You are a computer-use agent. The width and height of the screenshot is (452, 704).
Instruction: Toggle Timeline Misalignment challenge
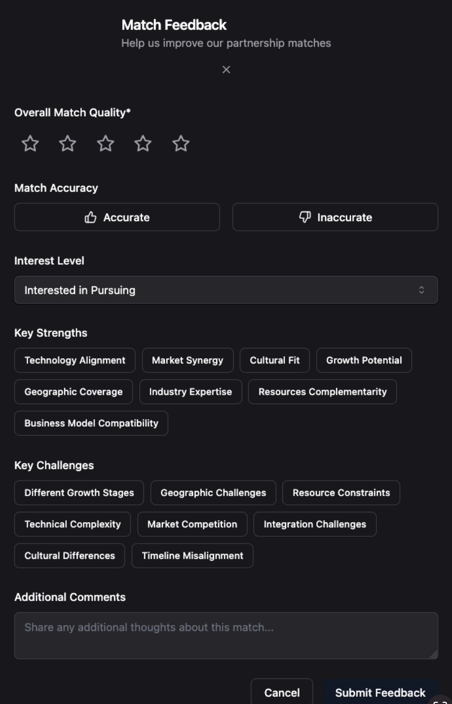click(192, 556)
